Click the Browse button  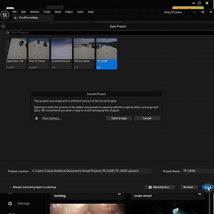(x=189, y=187)
